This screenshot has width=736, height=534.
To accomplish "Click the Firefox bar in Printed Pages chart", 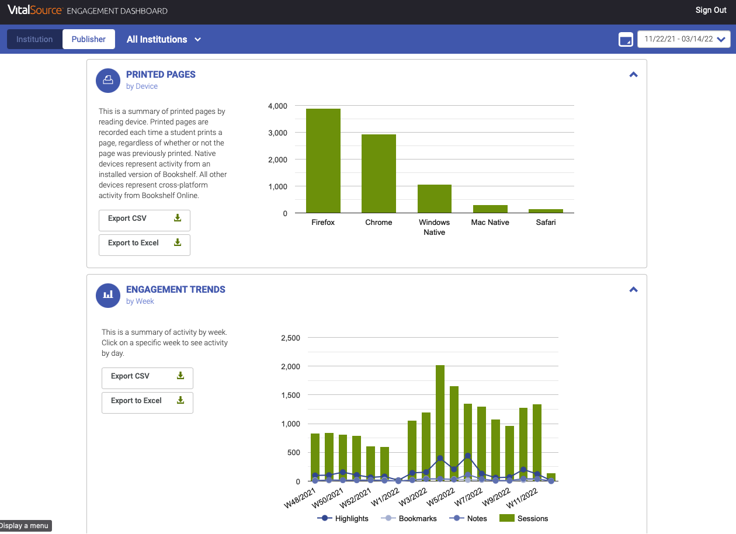I will tap(323, 161).
